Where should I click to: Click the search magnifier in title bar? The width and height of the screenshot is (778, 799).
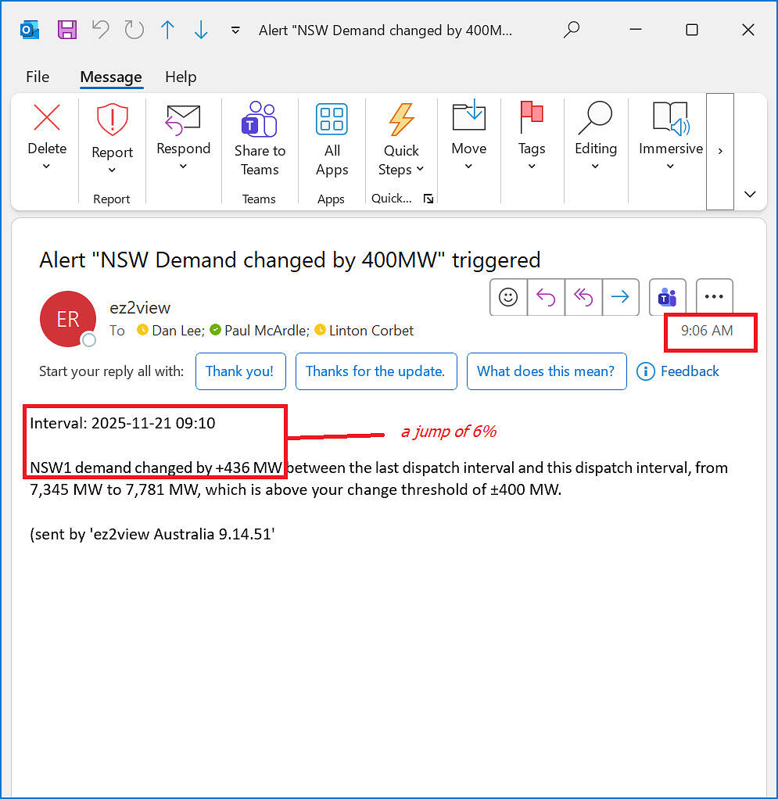point(572,30)
